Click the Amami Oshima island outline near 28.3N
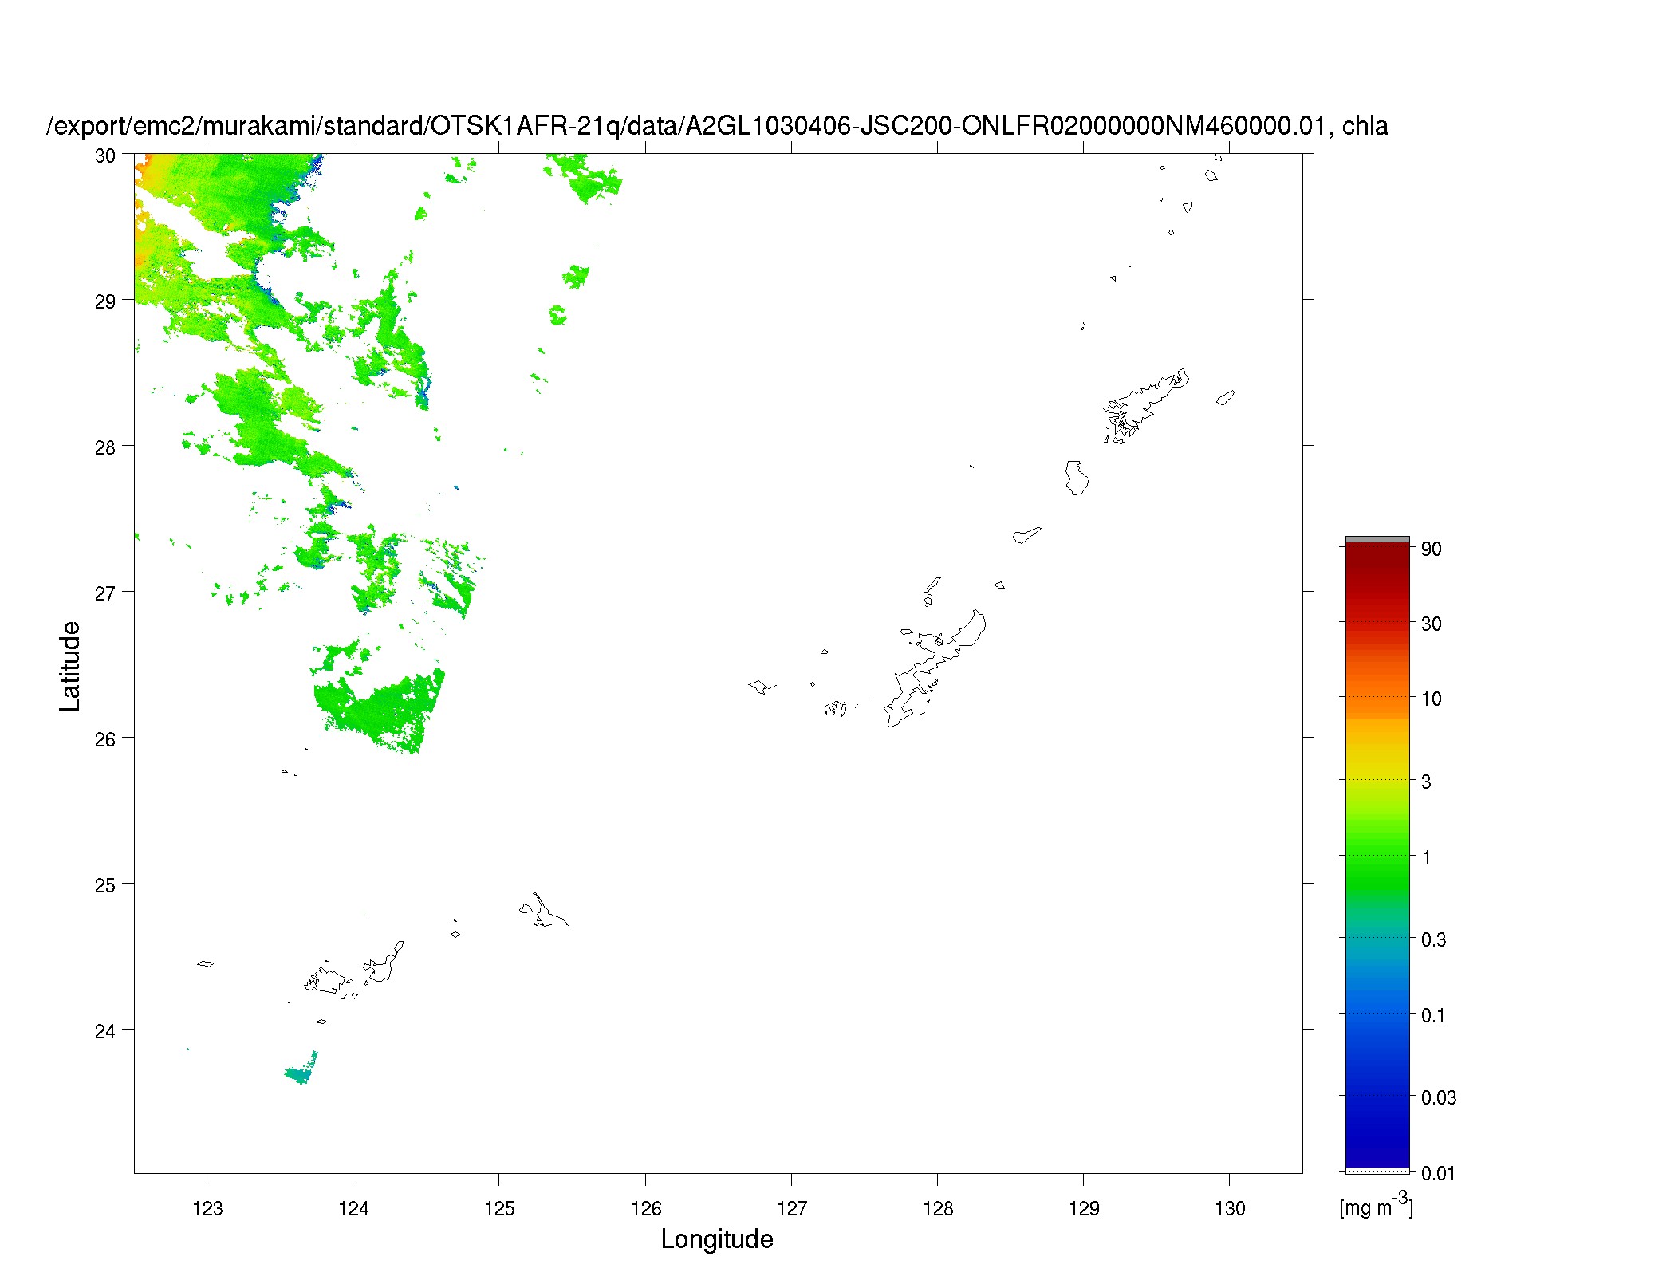This screenshot has width=1674, height=1276. tap(1147, 405)
